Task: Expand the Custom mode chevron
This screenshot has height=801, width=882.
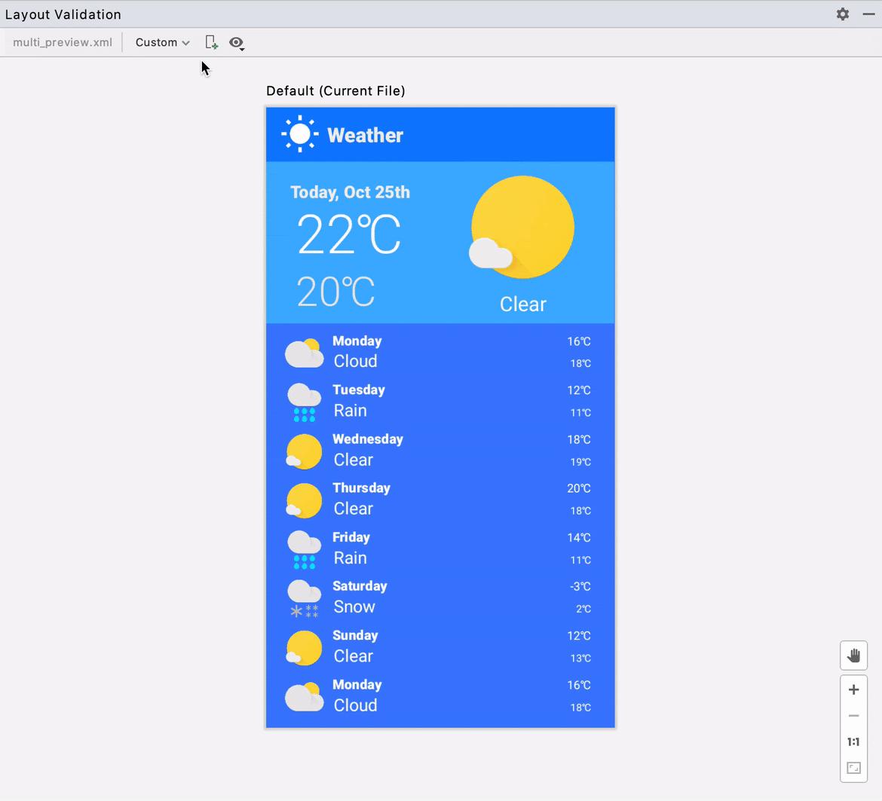Action: (185, 42)
